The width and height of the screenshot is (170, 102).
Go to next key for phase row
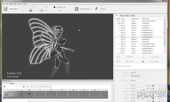coord(150,88)
